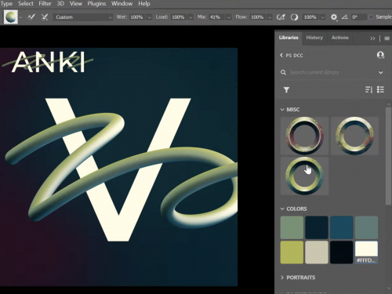Open the Load value dropdown arrow

(191, 17)
